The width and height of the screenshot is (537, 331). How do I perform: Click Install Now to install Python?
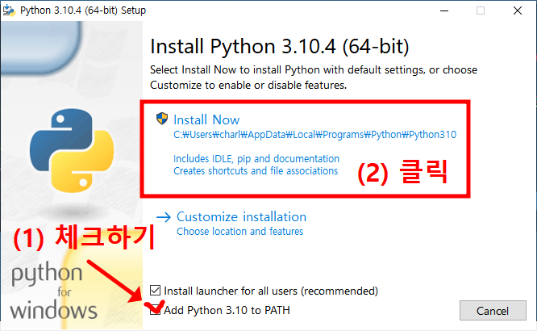[x=206, y=120]
